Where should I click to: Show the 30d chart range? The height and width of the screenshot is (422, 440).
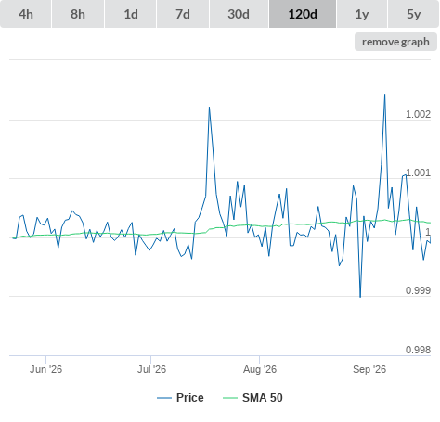(x=239, y=14)
